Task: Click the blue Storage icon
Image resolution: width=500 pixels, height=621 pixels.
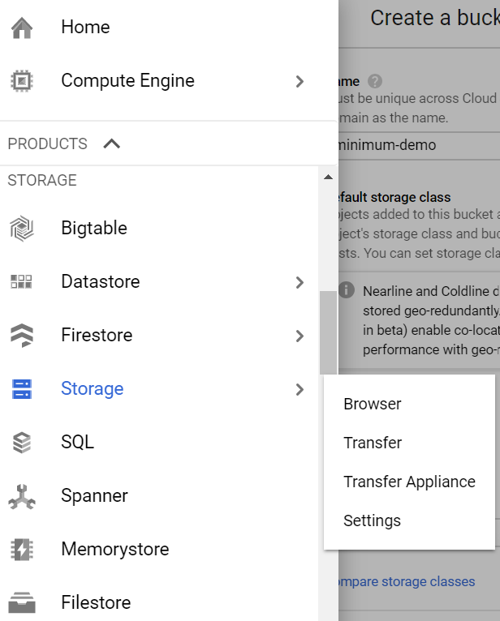Action: point(22,389)
